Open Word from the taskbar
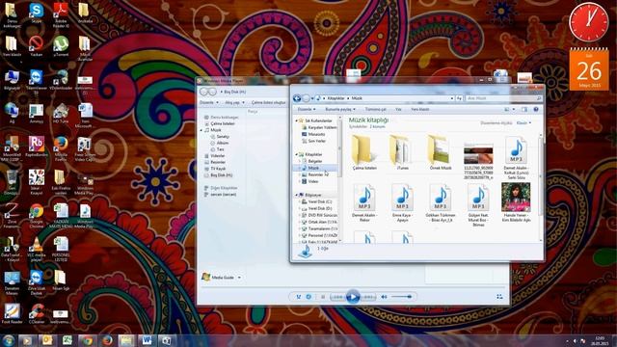 147,340
